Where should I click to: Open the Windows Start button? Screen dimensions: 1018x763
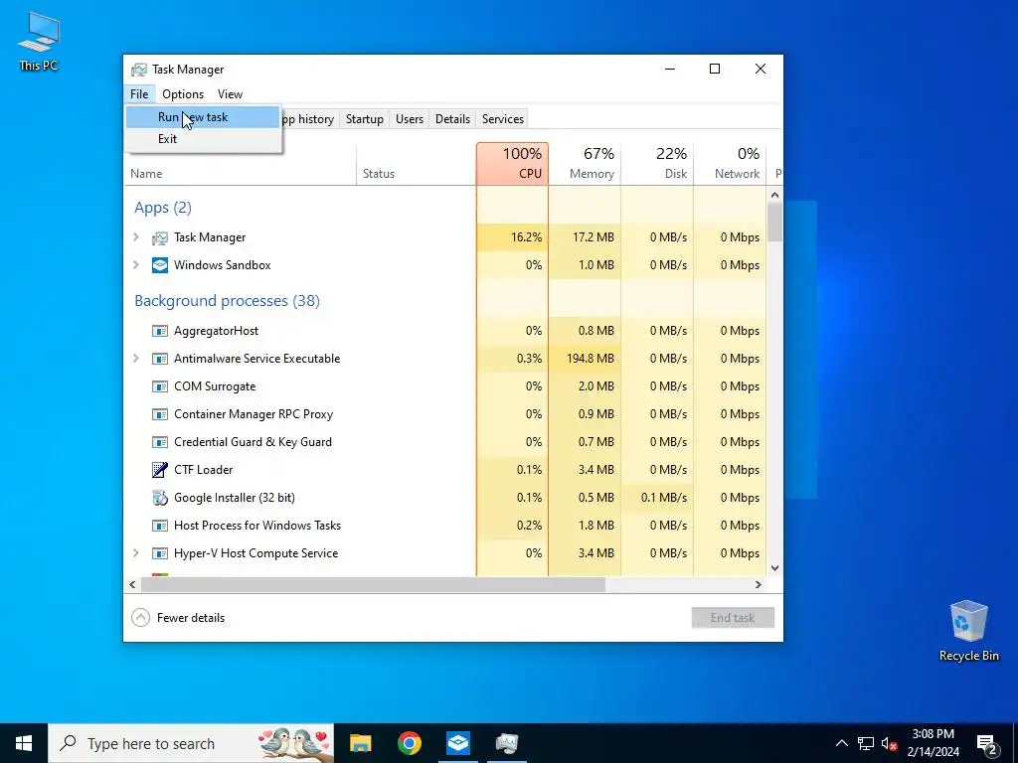24,743
